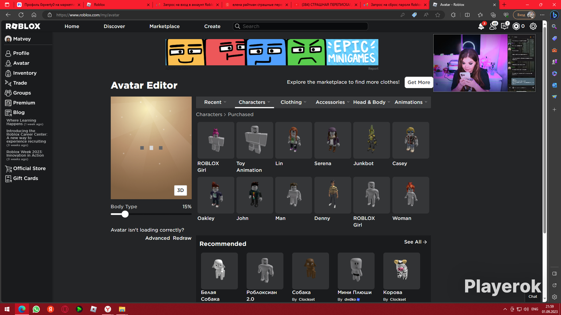Click the browser address bar
The width and height of the screenshot is (561, 315).
pyautogui.click(x=221, y=15)
